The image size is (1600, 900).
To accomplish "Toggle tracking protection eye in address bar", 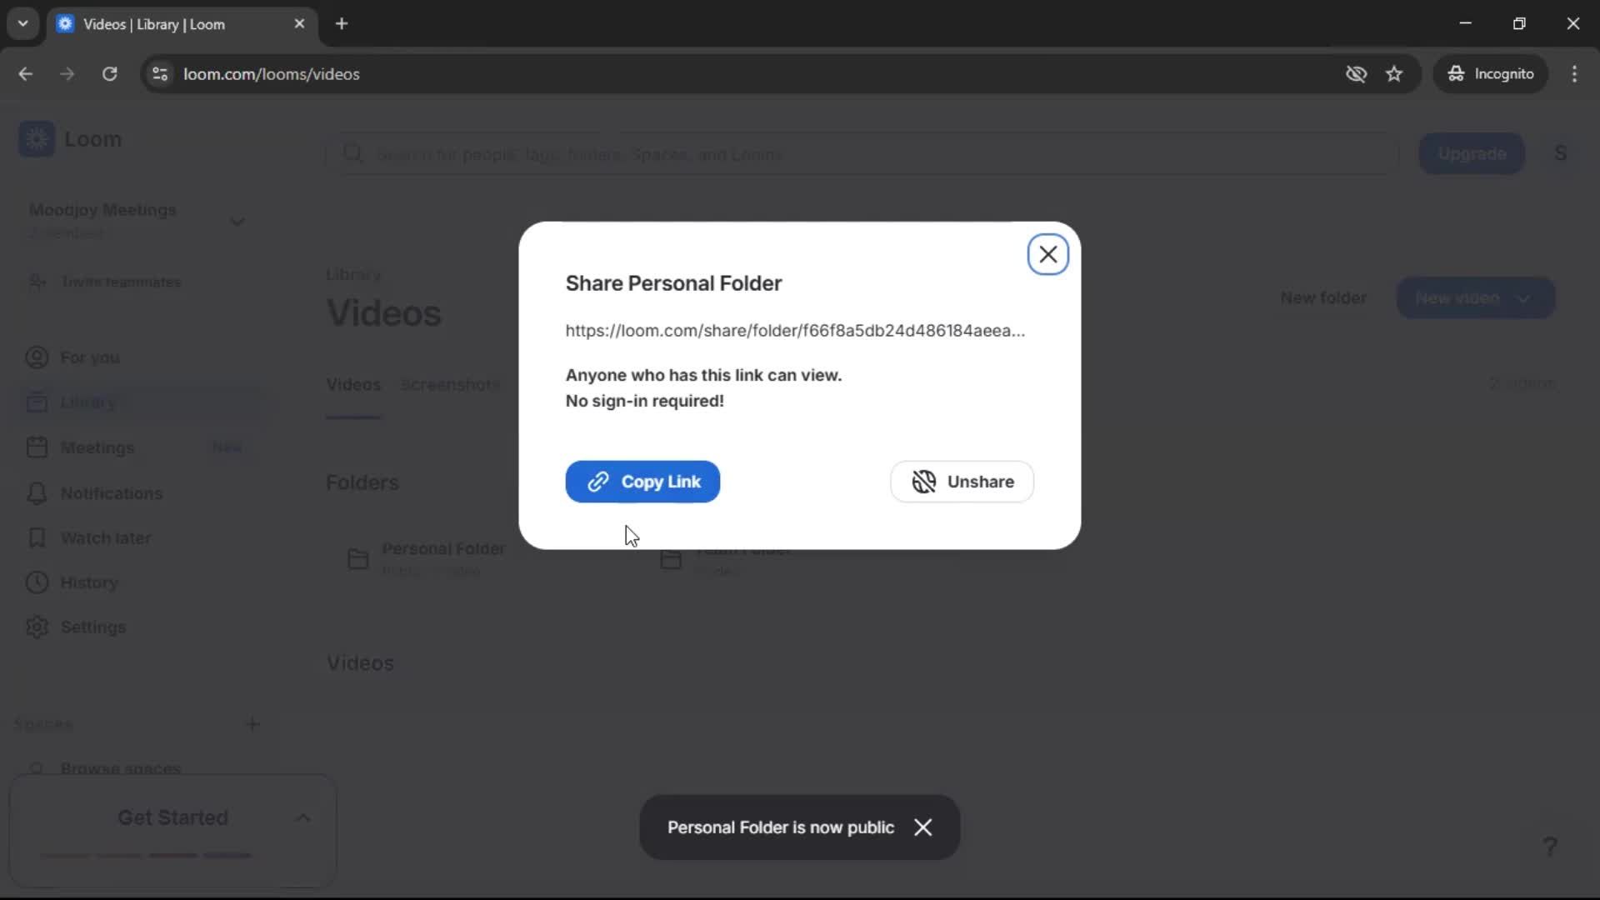I will coord(1357,73).
